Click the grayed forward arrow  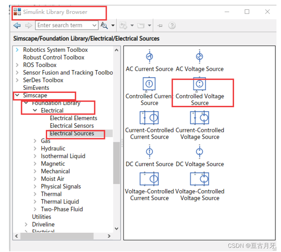pos(28,26)
